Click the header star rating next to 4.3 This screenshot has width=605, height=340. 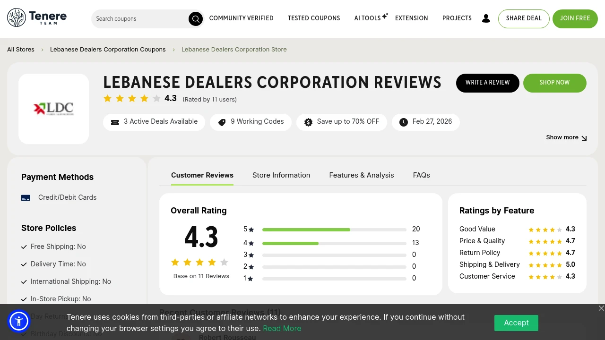132,99
